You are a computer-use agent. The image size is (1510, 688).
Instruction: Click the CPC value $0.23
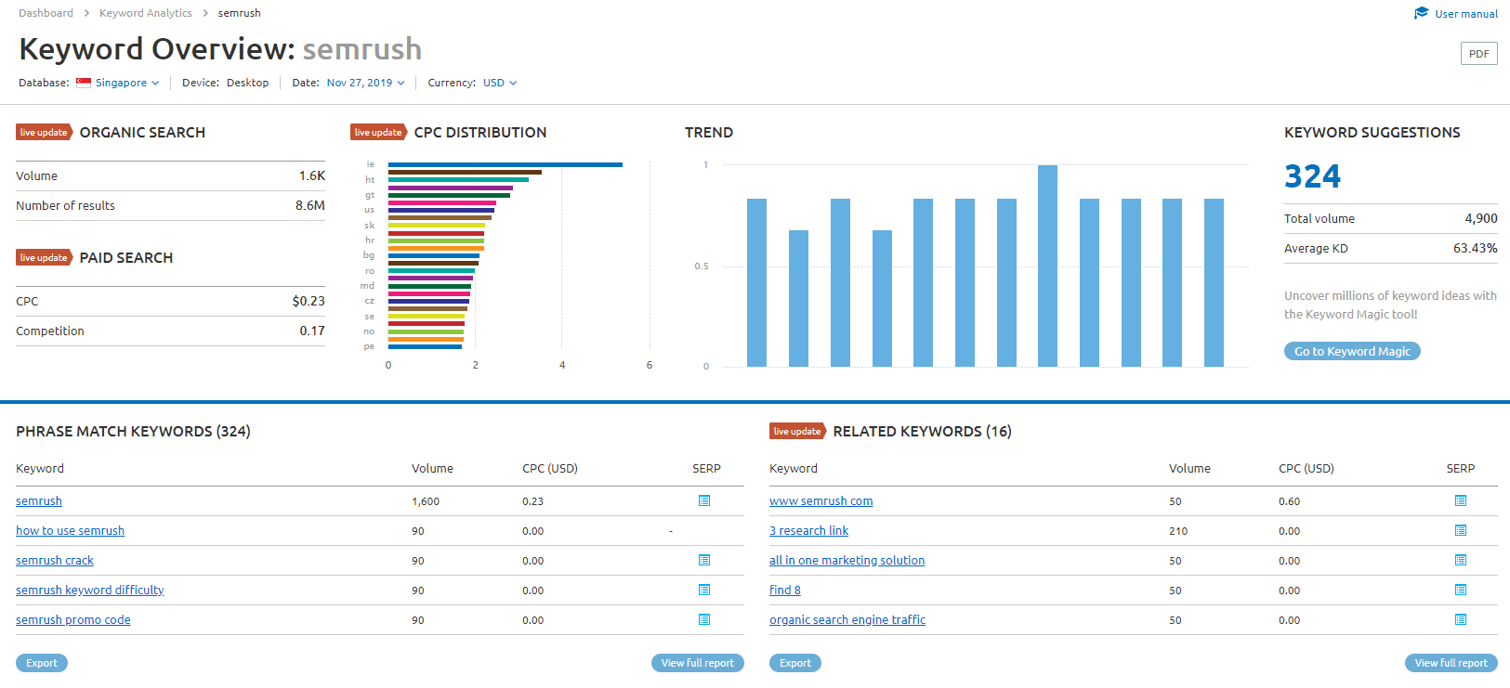coord(309,301)
